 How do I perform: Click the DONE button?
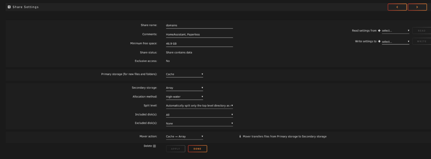[197, 149]
